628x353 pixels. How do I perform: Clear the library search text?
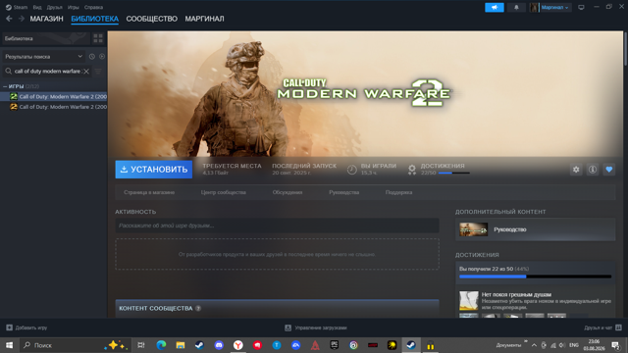tap(86, 72)
